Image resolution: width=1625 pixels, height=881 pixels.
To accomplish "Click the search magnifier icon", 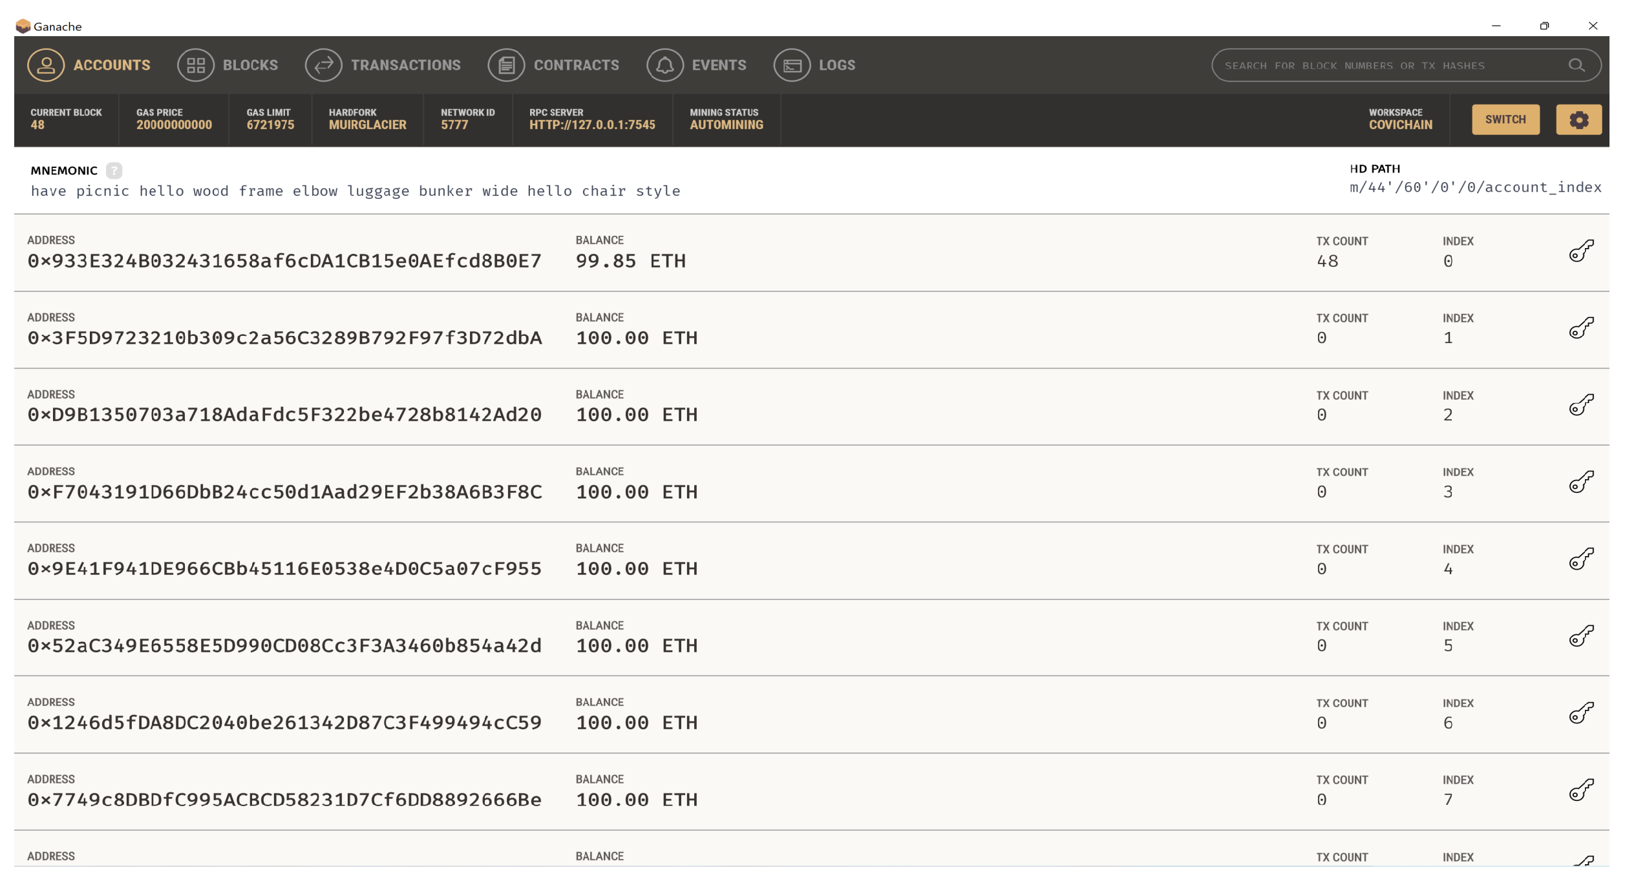I will [x=1576, y=65].
